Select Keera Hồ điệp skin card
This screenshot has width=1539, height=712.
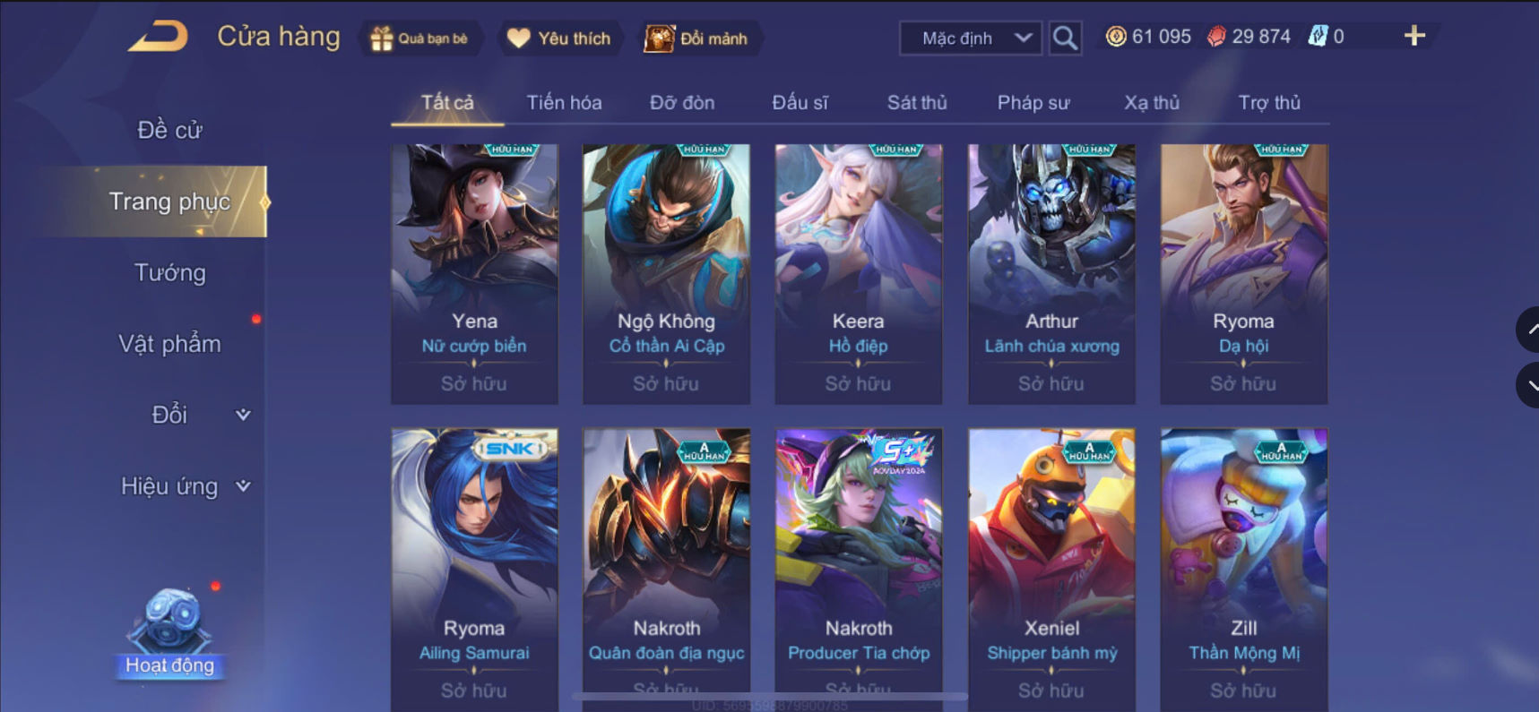[x=859, y=274]
